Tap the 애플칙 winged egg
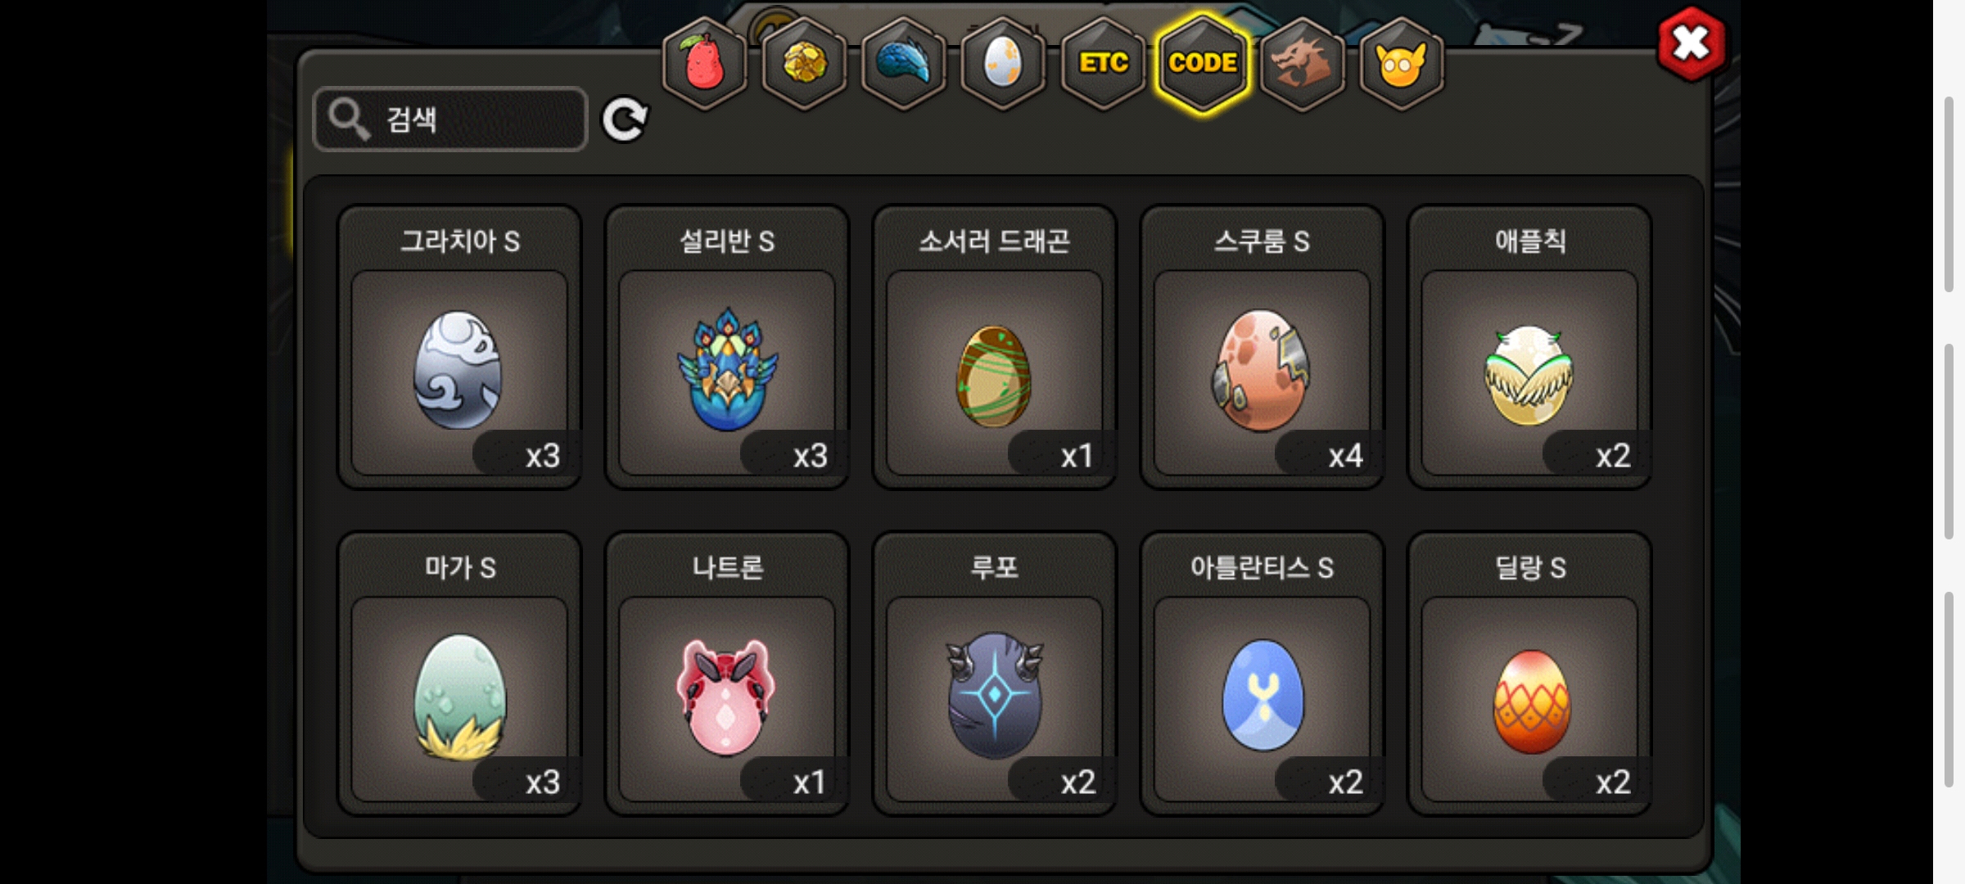The height and width of the screenshot is (884, 1965). pos(1529,347)
